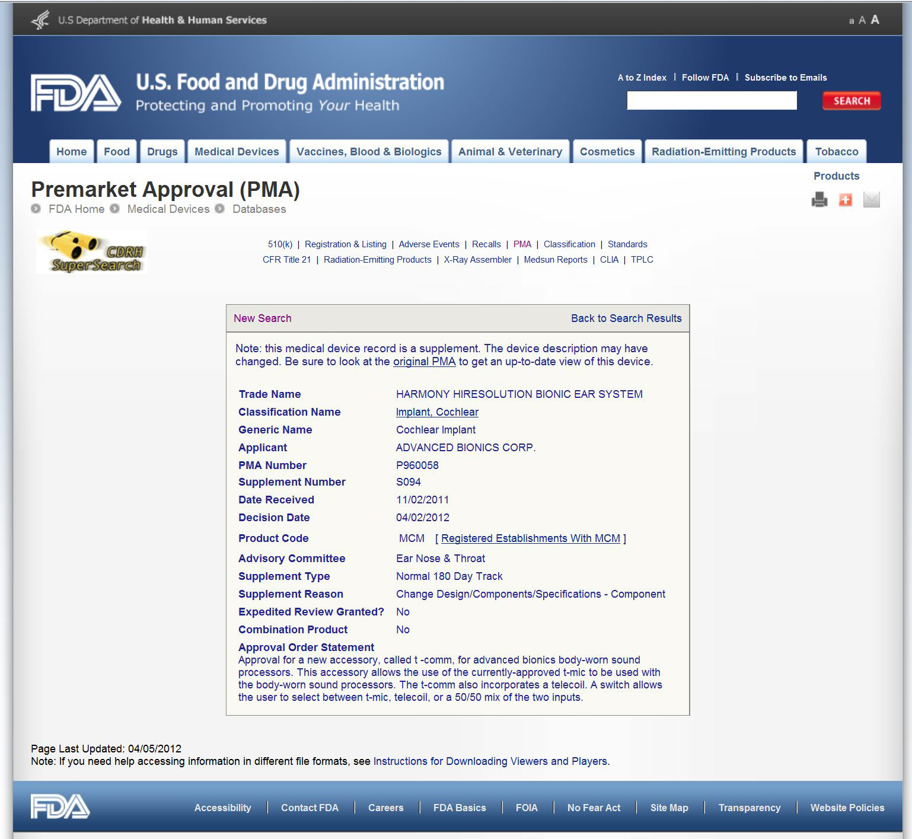This screenshot has width=912, height=839.
Task: Follow the original PMA link
Action: [x=424, y=362]
